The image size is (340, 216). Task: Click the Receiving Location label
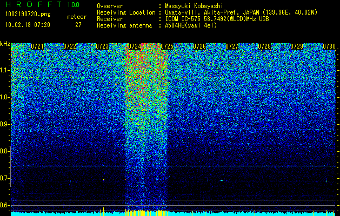126,12
